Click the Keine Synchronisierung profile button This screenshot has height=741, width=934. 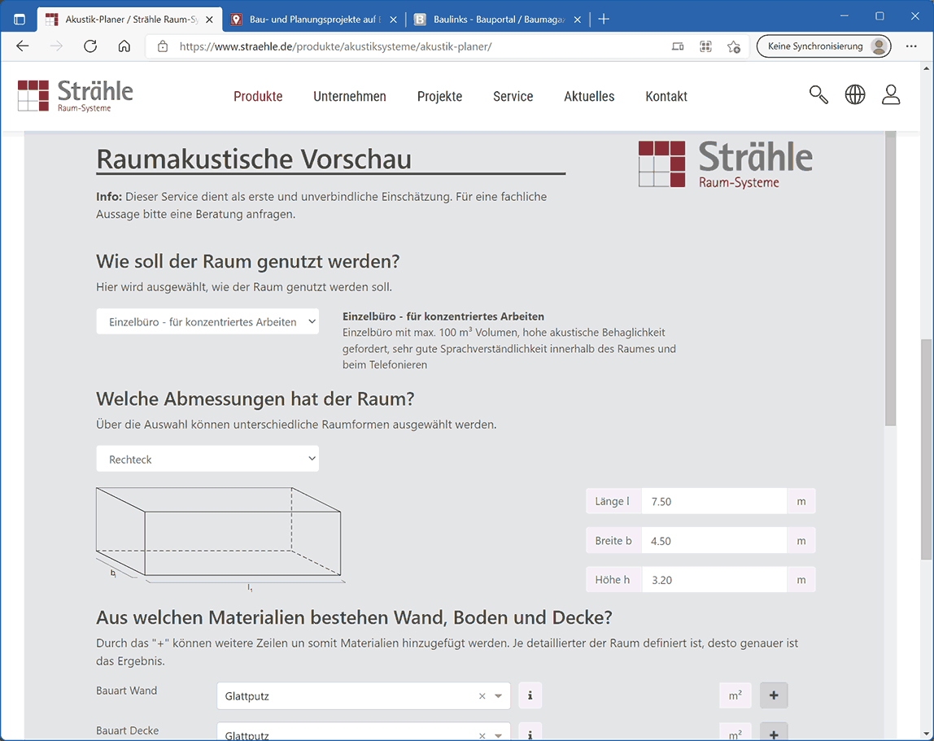(x=824, y=46)
